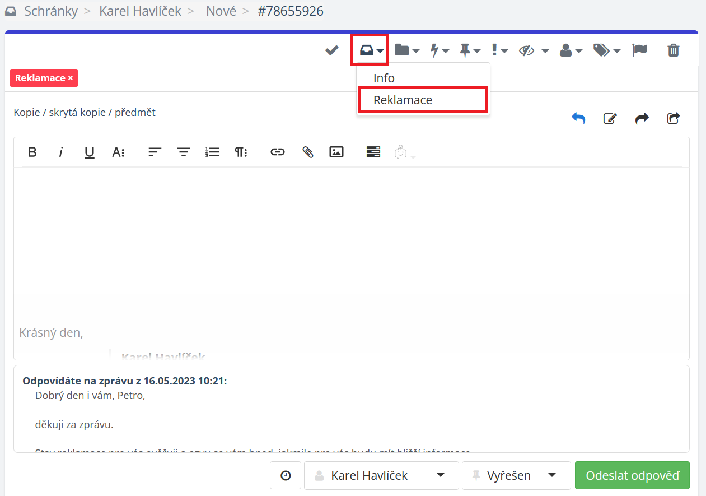Expand Kopie / skrytá kopie / předmět fields
The image size is (706, 496).
pos(85,113)
